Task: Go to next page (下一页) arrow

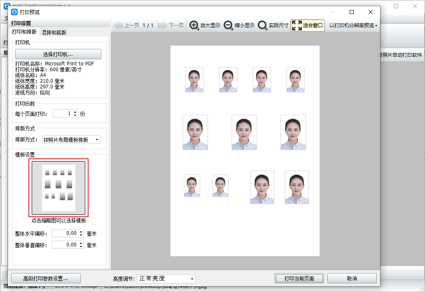Action: tap(163, 25)
